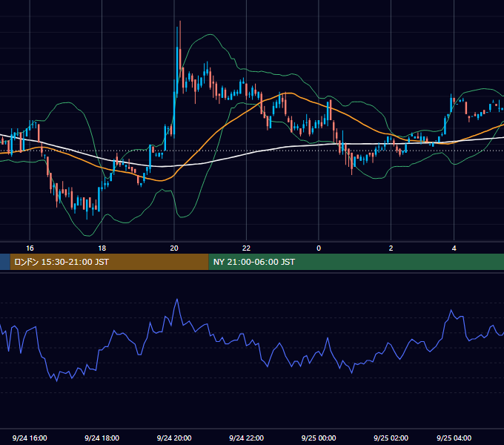Click the 9/24 22:00 time label

pyautogui.click(x=247, y=438)
